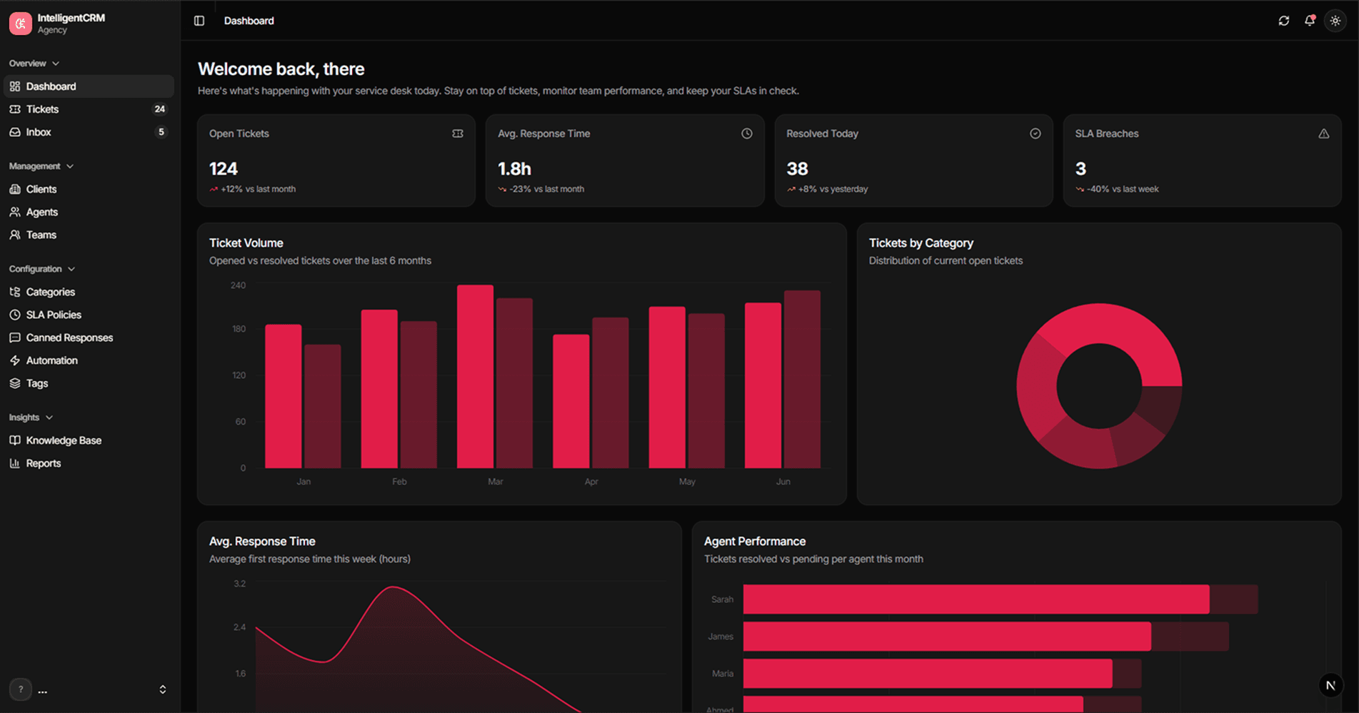Viewport: 1359px width, 713px height.
Task: Click the SLA Policies clock icon
Action: tap(15, 315)
